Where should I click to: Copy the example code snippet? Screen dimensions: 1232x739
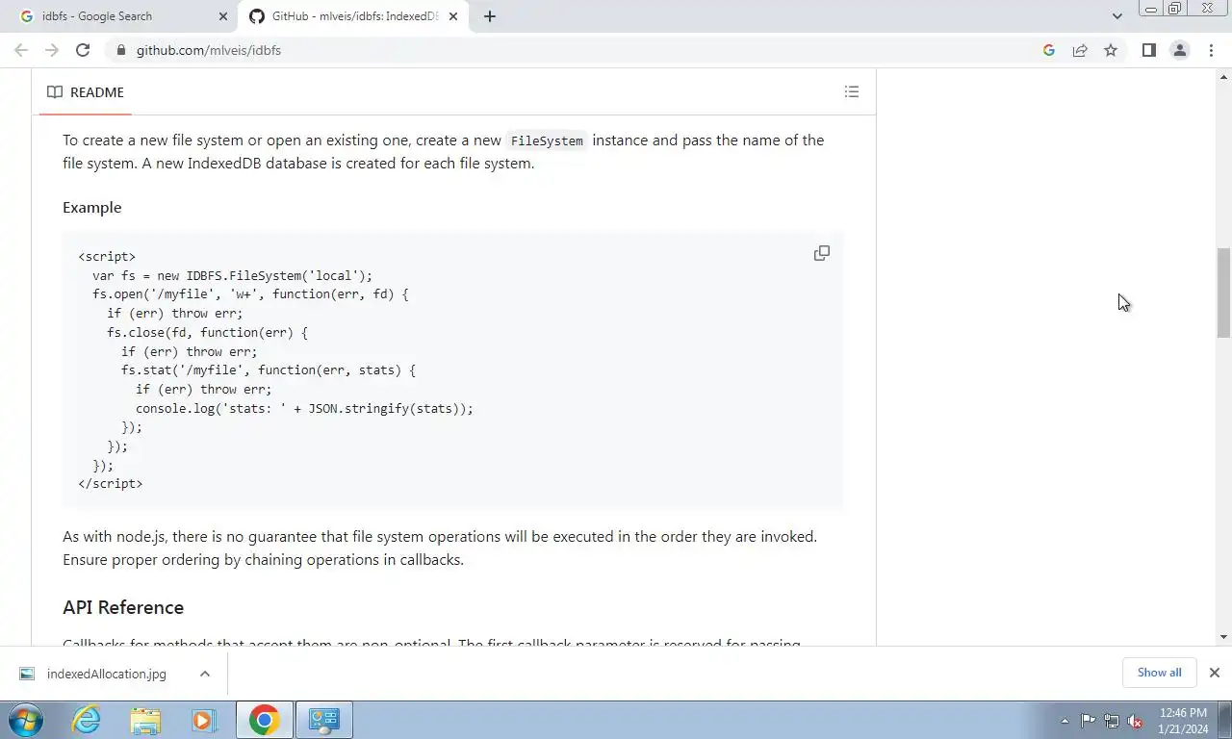(821, 253)
